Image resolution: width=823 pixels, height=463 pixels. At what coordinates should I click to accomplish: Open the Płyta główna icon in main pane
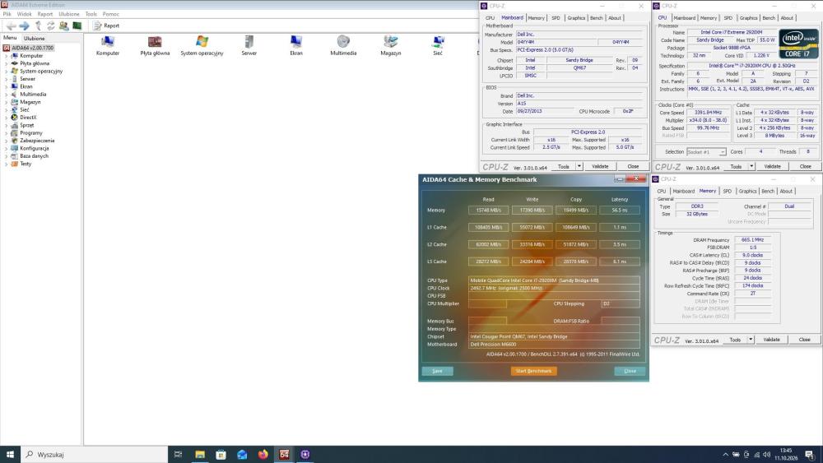click(x=155, y=45)
